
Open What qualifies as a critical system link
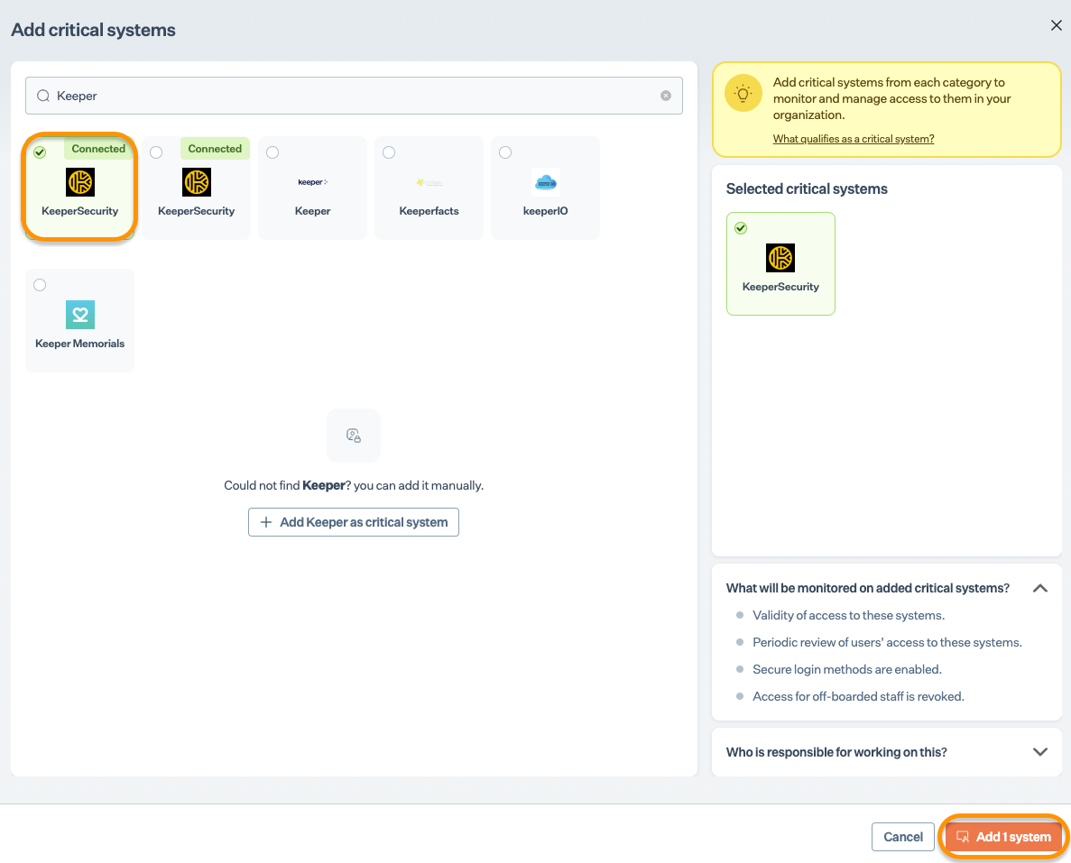pyautogui.click(x=854, y=139)
